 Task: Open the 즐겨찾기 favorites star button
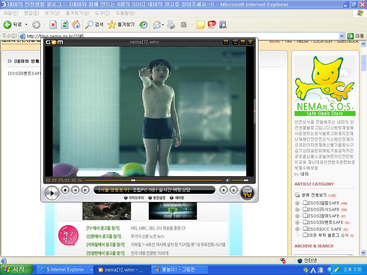(121, 25)
